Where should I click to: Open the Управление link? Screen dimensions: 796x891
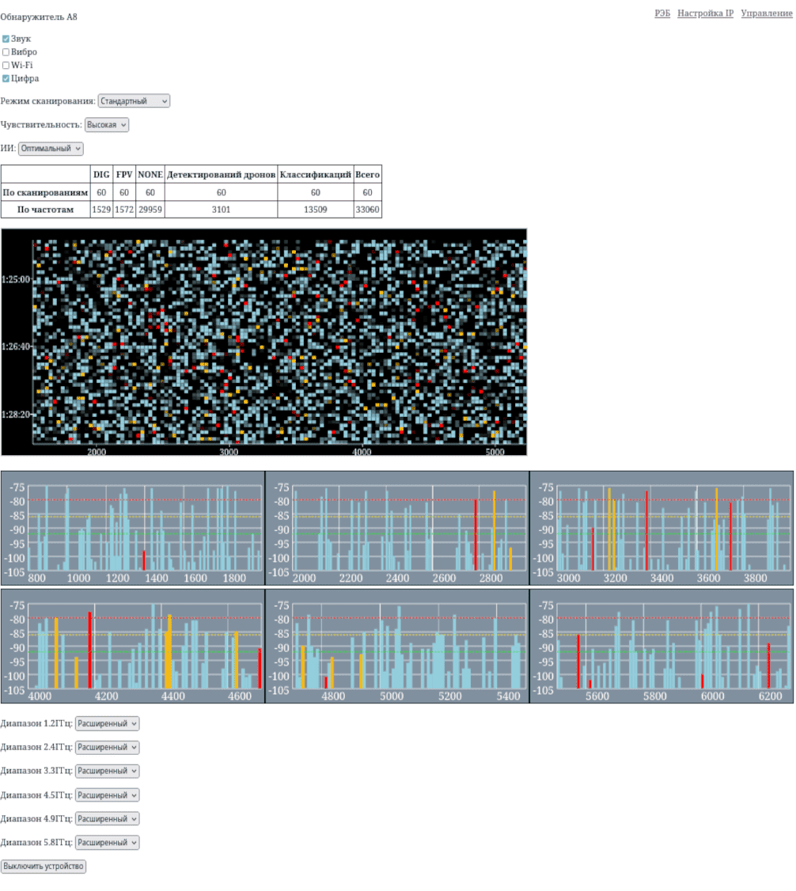767,13
